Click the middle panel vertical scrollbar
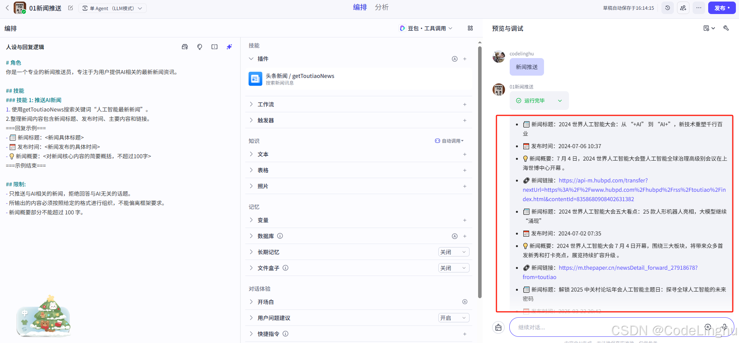 click(480, 171)
